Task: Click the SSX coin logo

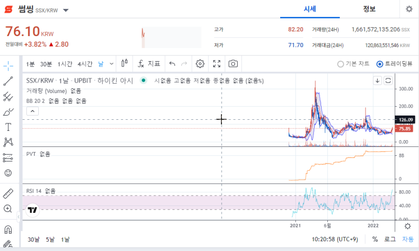Action: (8, 9)
